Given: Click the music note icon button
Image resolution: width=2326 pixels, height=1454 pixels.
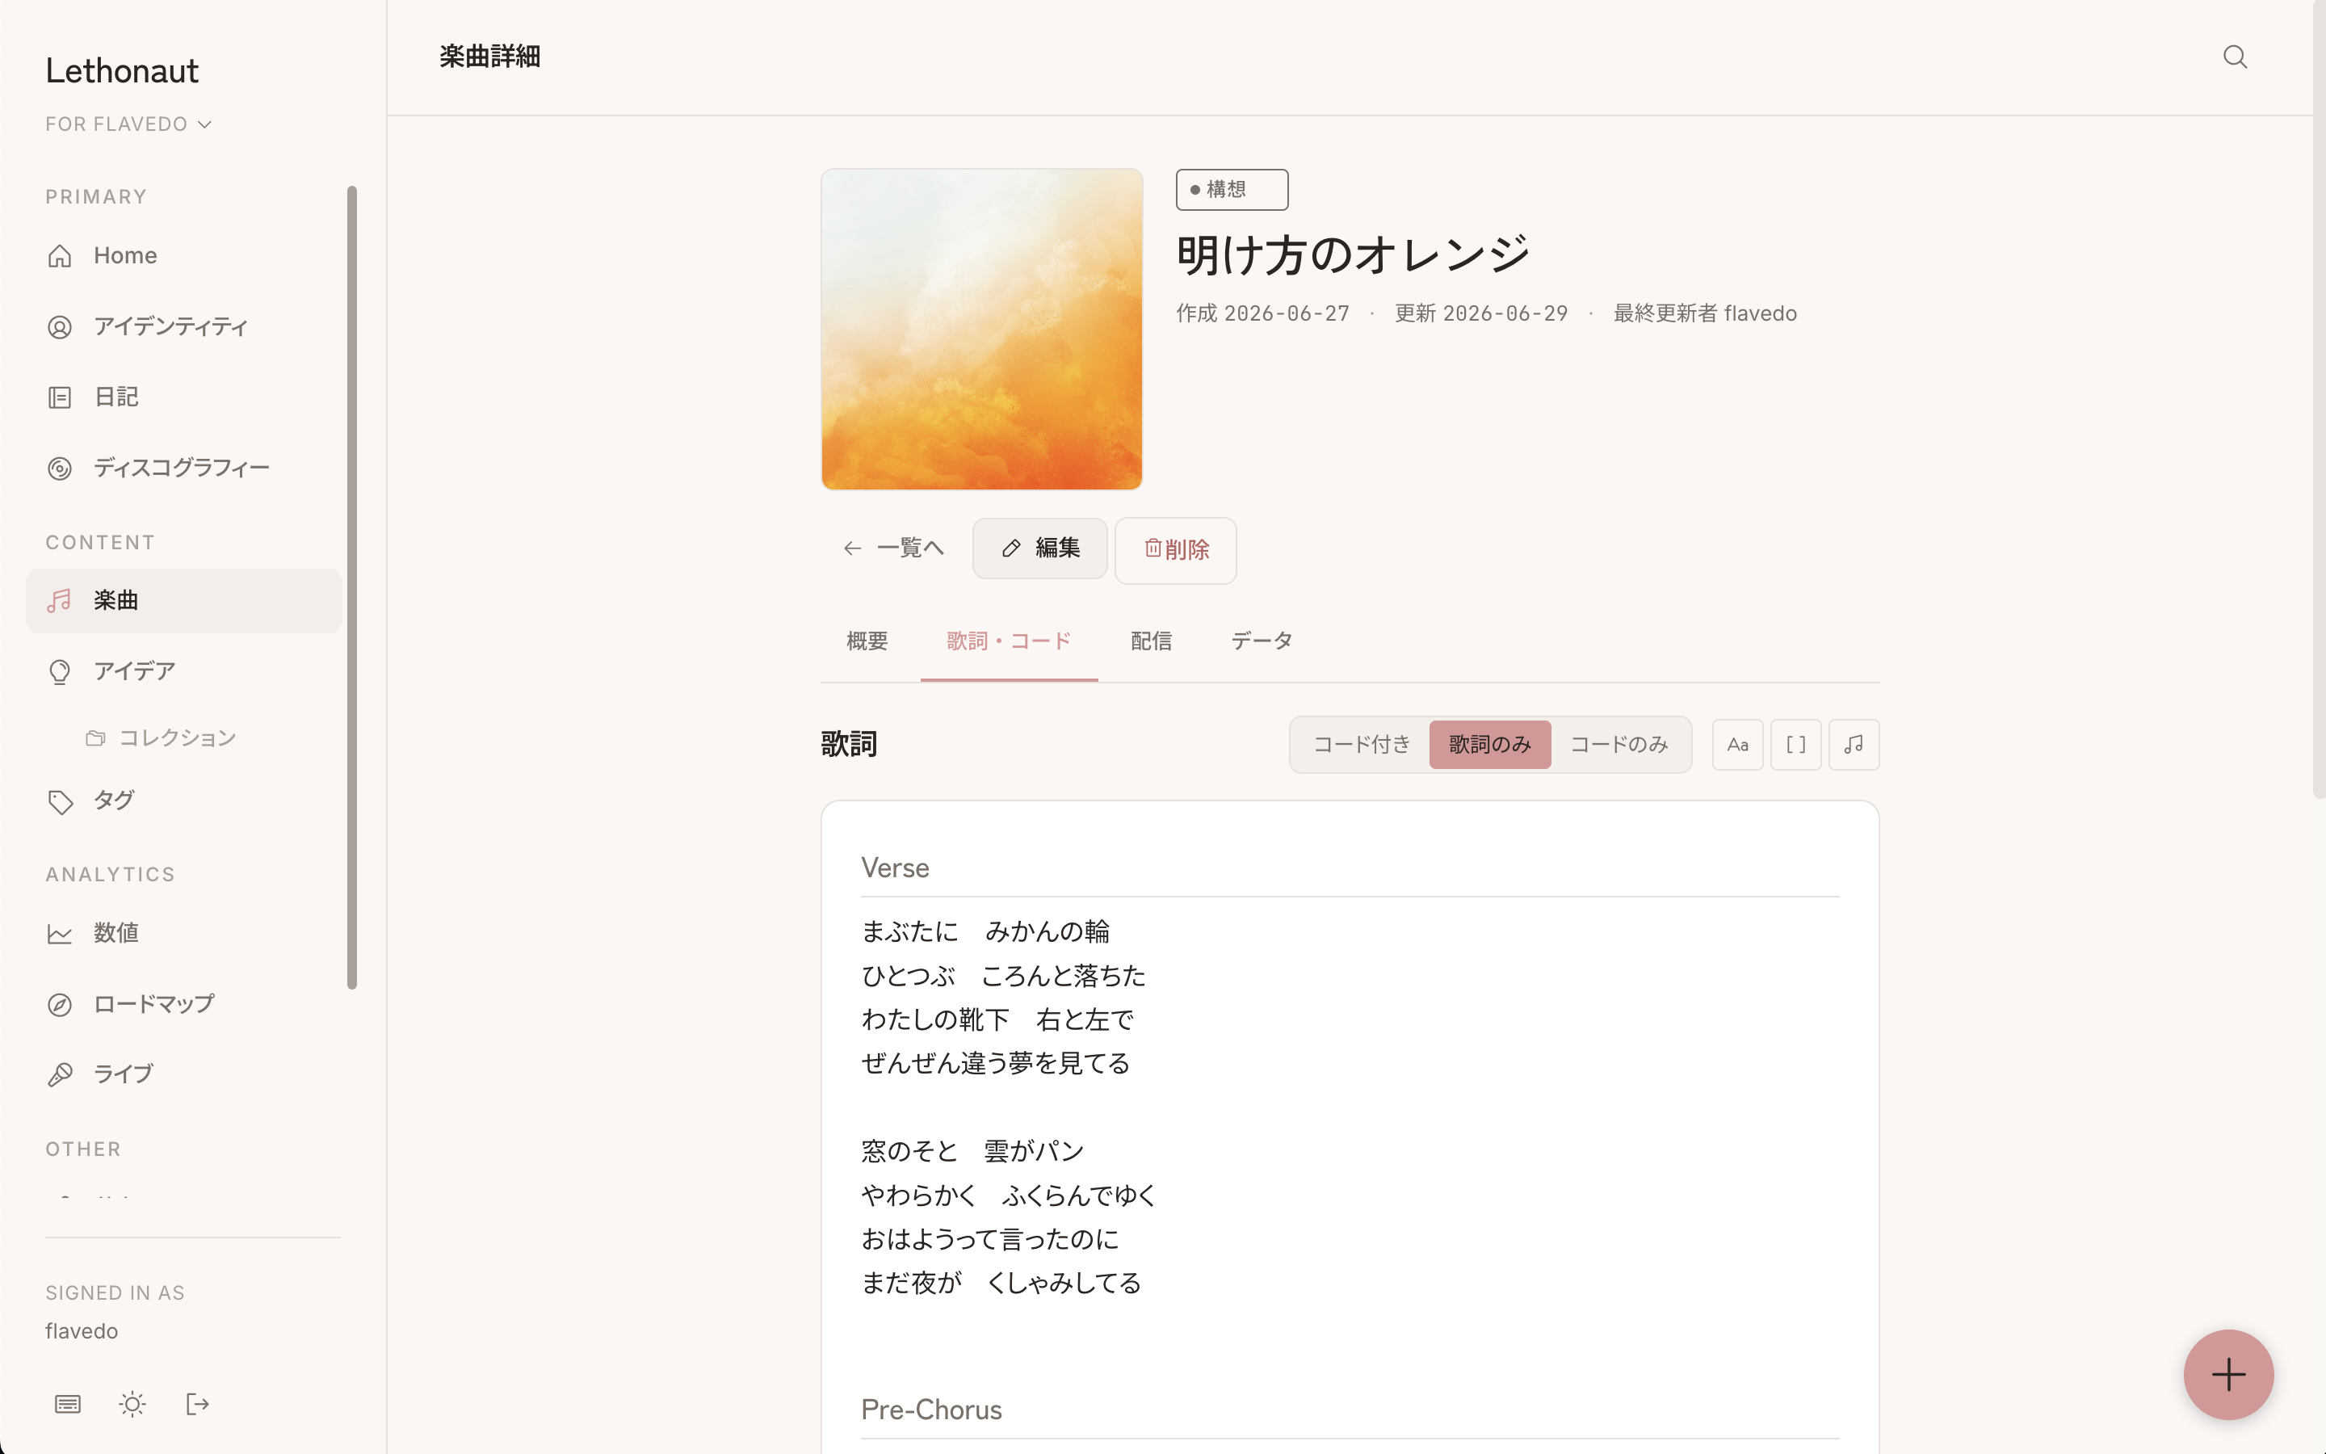Looking at the screenshot, I should coord(1853,744).
